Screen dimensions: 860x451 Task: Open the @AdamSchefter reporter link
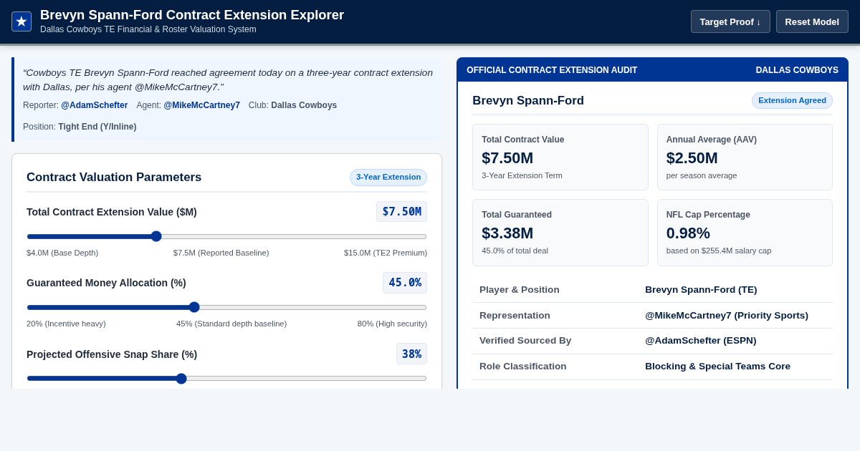tap(94, 105)
